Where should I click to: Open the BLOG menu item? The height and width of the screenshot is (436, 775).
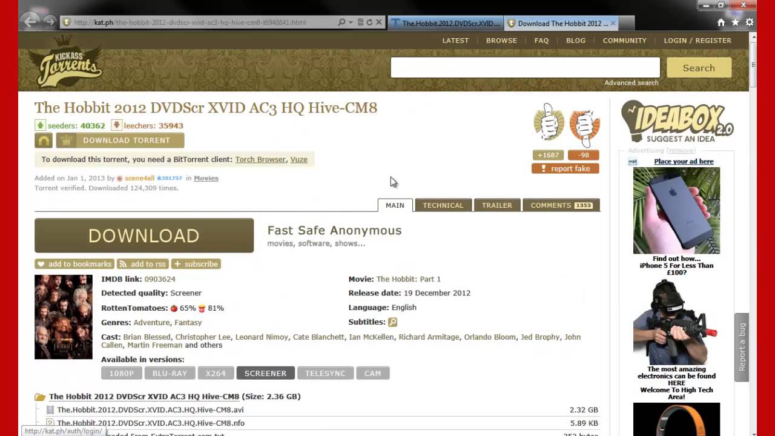pyautogui.click(x=576, y=41)
